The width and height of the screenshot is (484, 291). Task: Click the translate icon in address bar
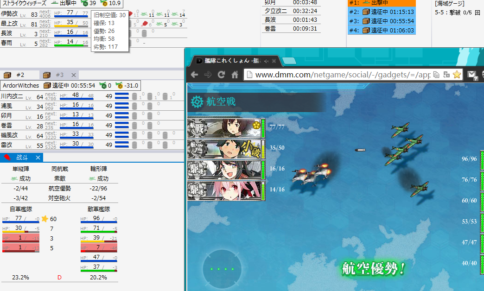pos(446,74)
